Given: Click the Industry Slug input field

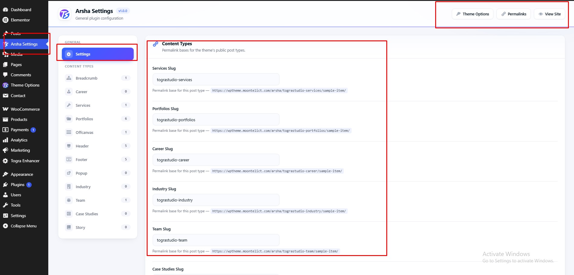Looking at the screenshot, I should [x=216, y=200].
